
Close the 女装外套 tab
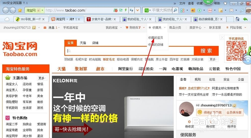115,19
